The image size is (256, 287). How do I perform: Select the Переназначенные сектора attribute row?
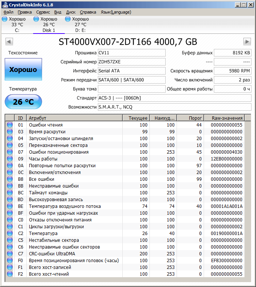pos(58,145)
